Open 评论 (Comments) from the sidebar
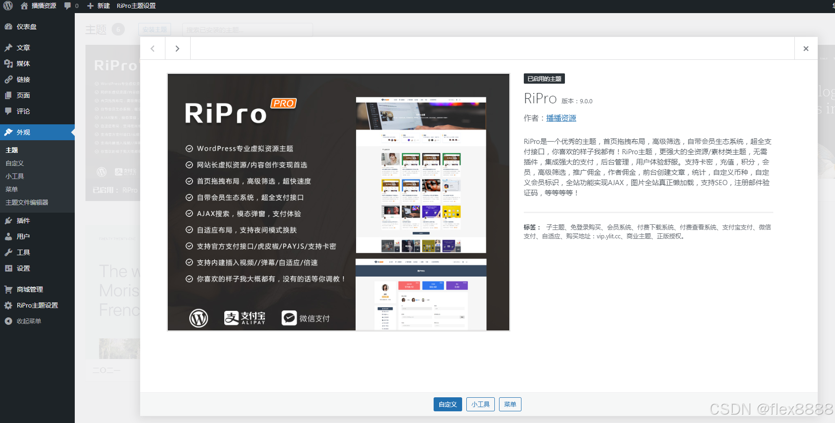 tap(21, 111)
